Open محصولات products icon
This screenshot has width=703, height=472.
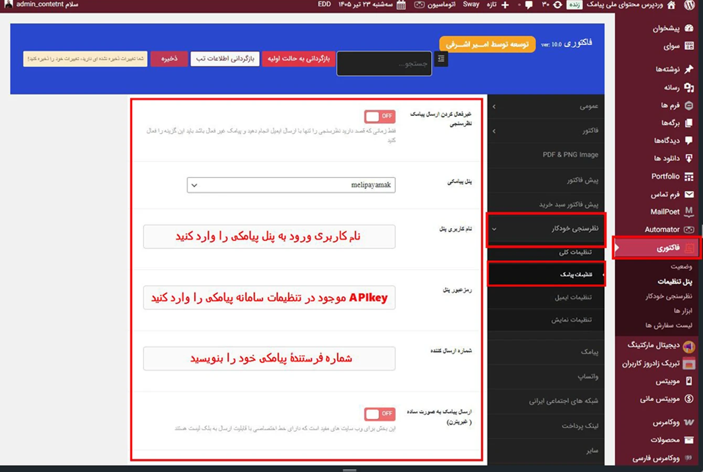click(689, 440)
